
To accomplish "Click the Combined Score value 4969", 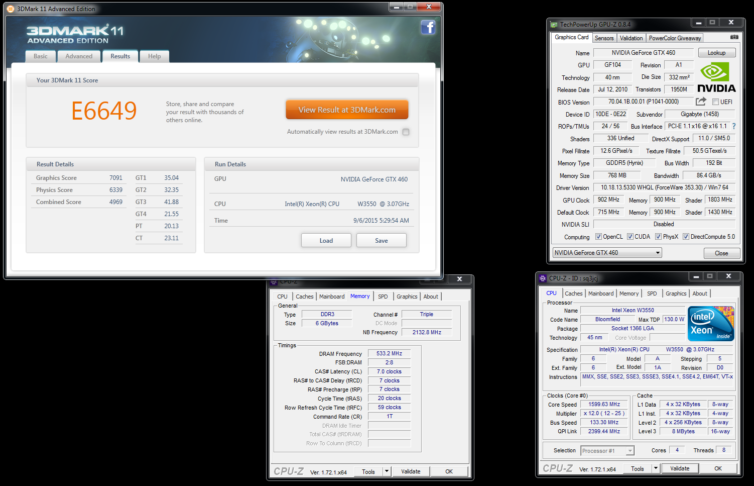I will point(116,202).
